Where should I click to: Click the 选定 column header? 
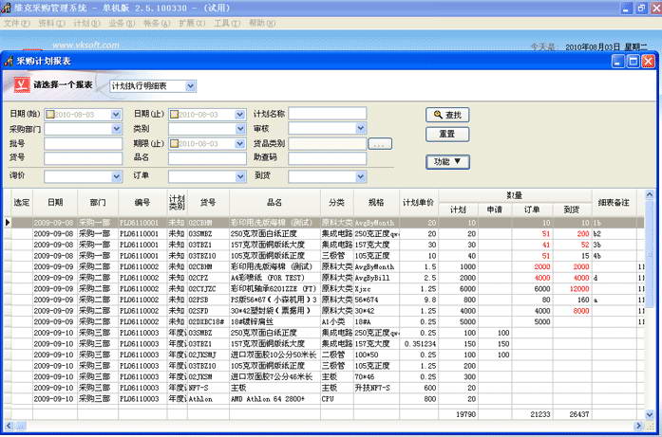coord(22,203)
